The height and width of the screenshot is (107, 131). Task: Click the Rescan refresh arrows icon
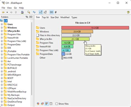pos(34,12)
